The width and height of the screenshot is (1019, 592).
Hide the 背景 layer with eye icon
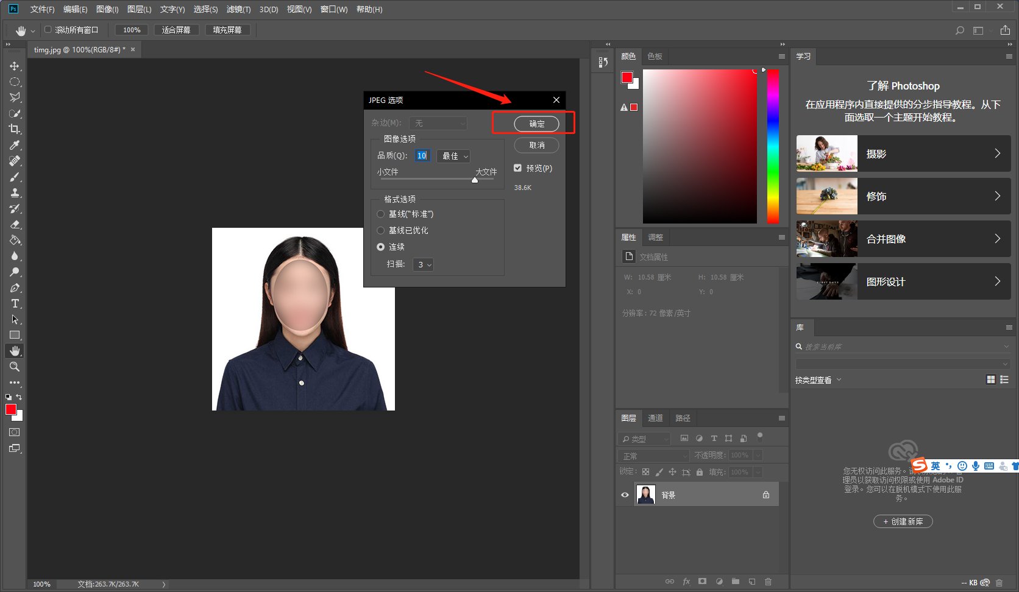click(625, 495)
